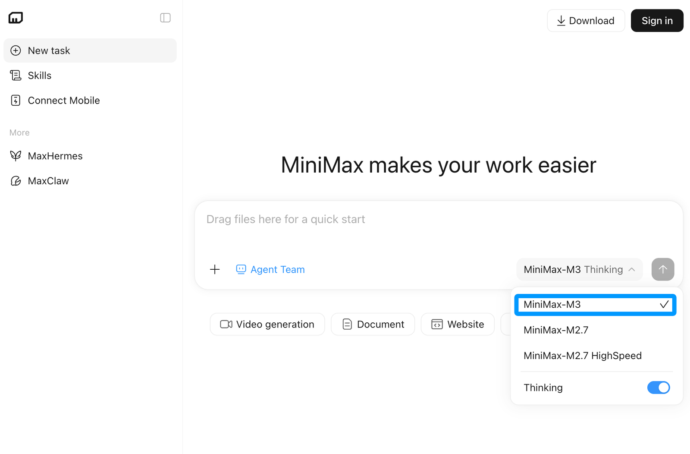
Task: Open the Skills page
Action: (90, 76)
